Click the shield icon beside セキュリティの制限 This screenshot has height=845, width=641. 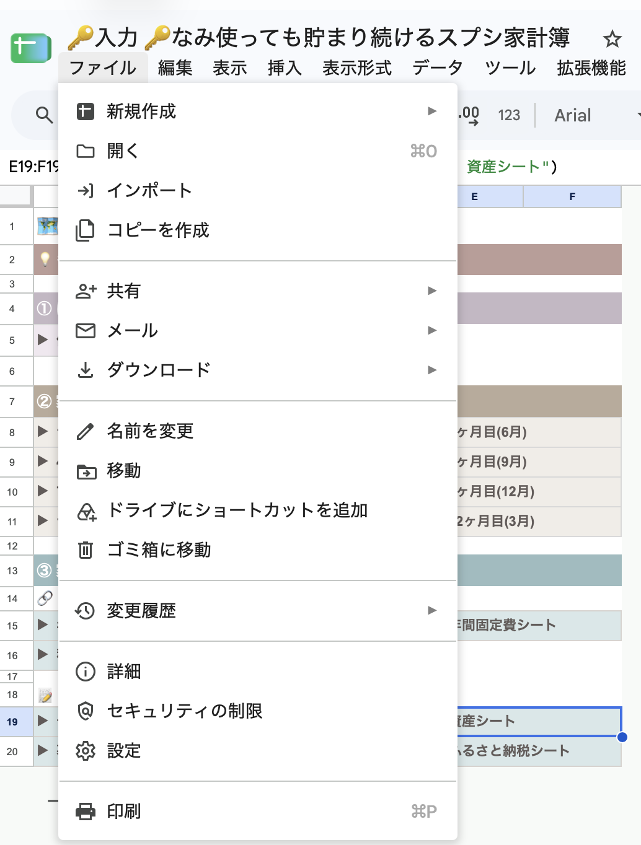click(85, 711)
